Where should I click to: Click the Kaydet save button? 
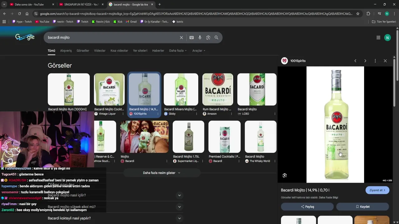click(x=363, y=207)
